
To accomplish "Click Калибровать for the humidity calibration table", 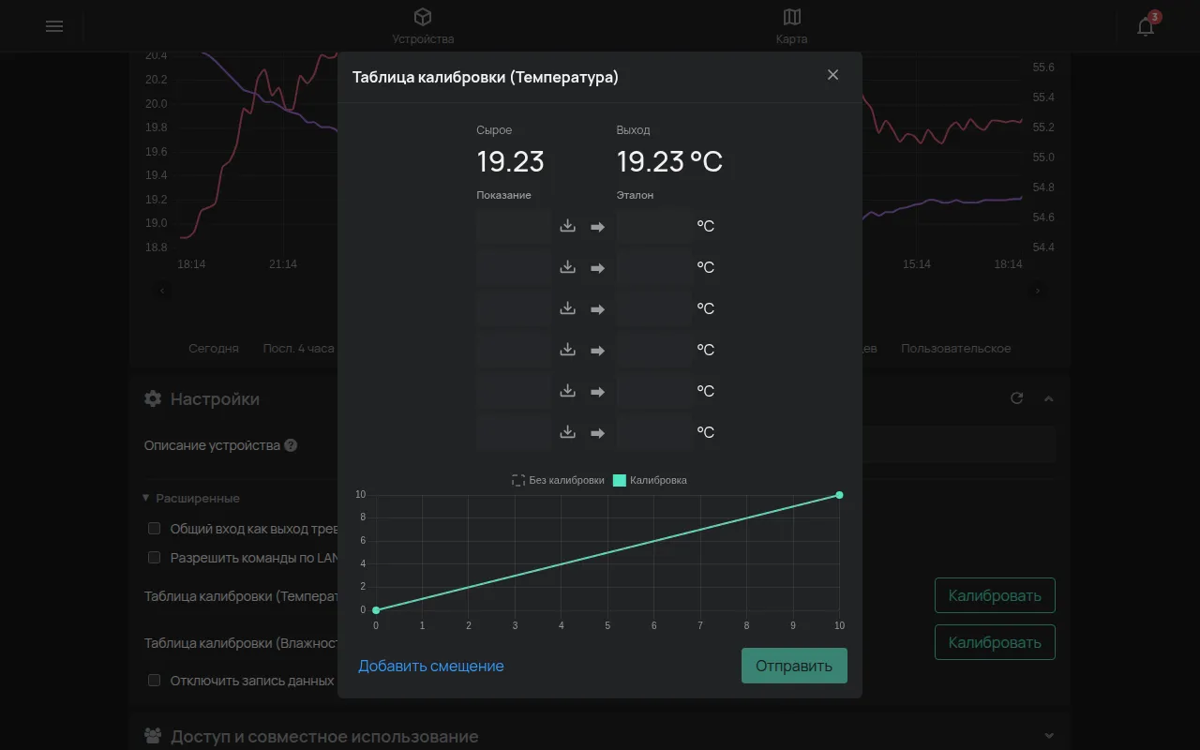I will coord(995,642).
